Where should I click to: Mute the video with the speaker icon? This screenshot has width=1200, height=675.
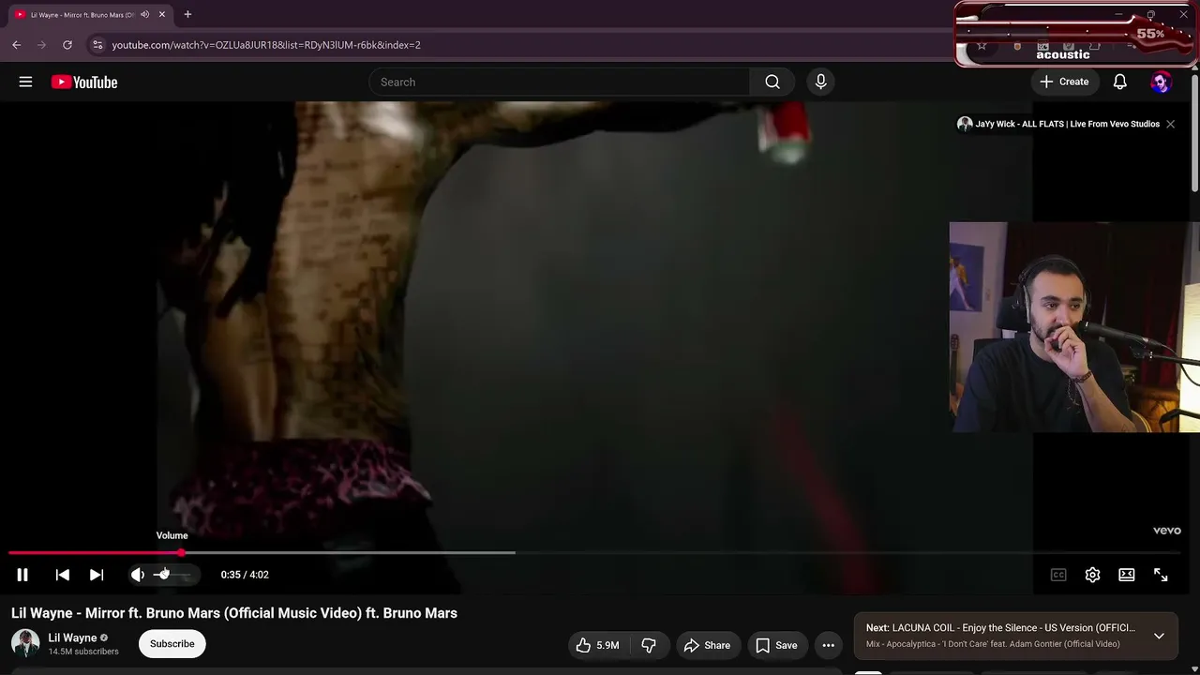[x=138, y=575]
